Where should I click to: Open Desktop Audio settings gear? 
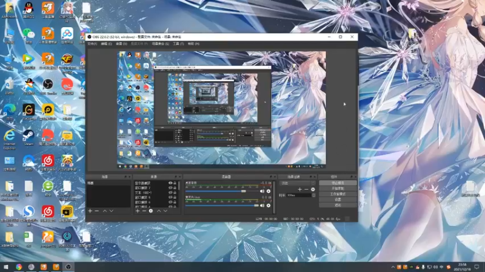269,191
